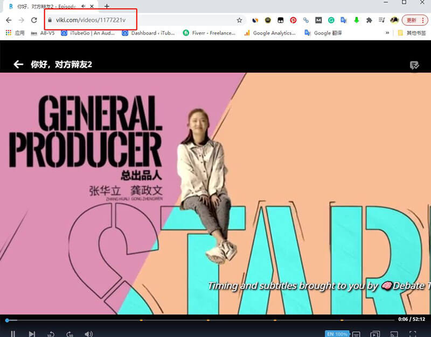
Task: Fast-forward the video 10 seconds
Action: (x=70, y=334)
